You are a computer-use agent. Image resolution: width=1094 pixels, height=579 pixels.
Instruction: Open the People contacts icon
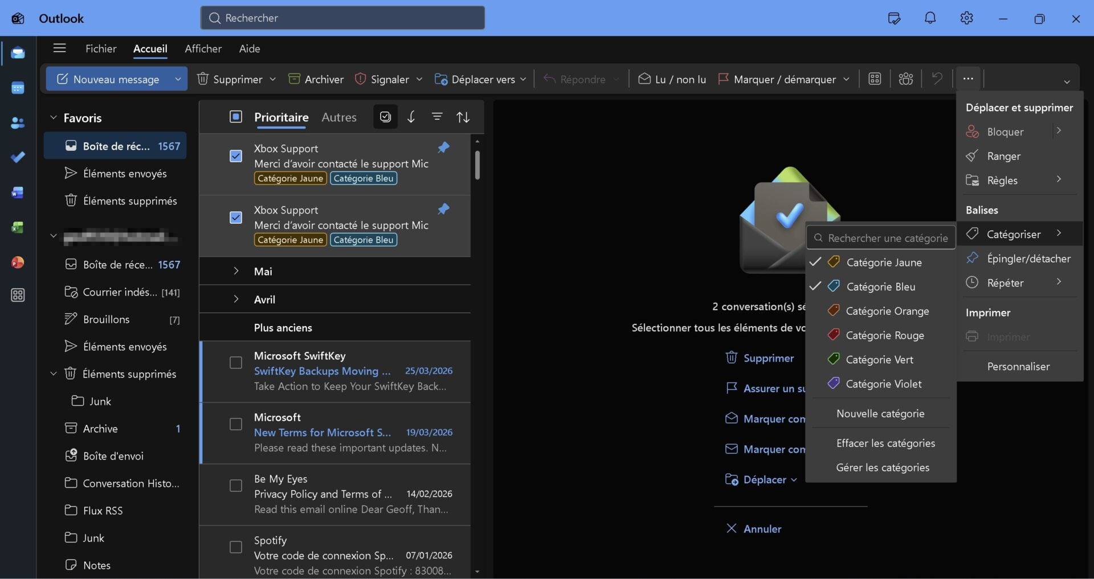[x=18, y=123]
